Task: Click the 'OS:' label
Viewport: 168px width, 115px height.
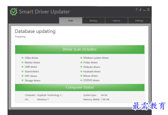Action: (x=27, y=99)
